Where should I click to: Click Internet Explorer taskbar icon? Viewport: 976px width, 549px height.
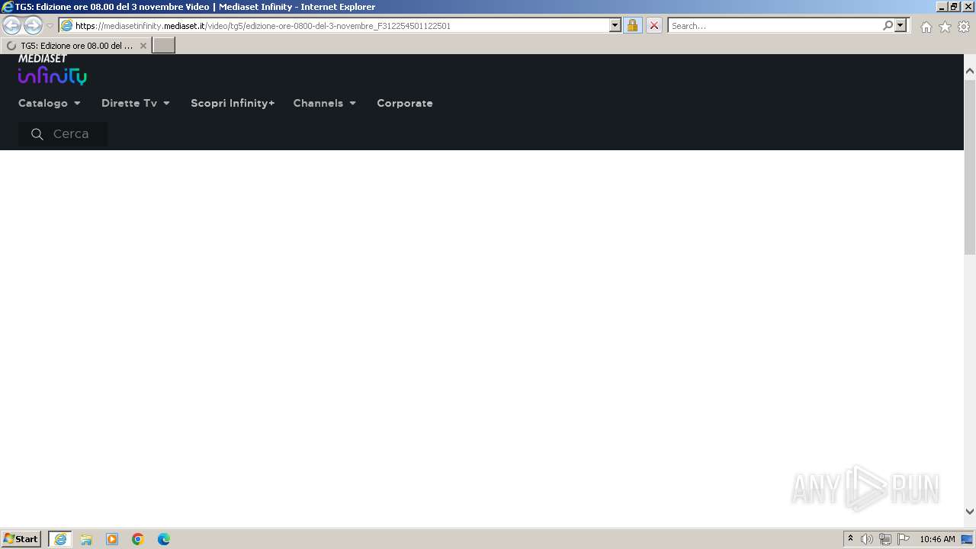[x=60, y=539]
